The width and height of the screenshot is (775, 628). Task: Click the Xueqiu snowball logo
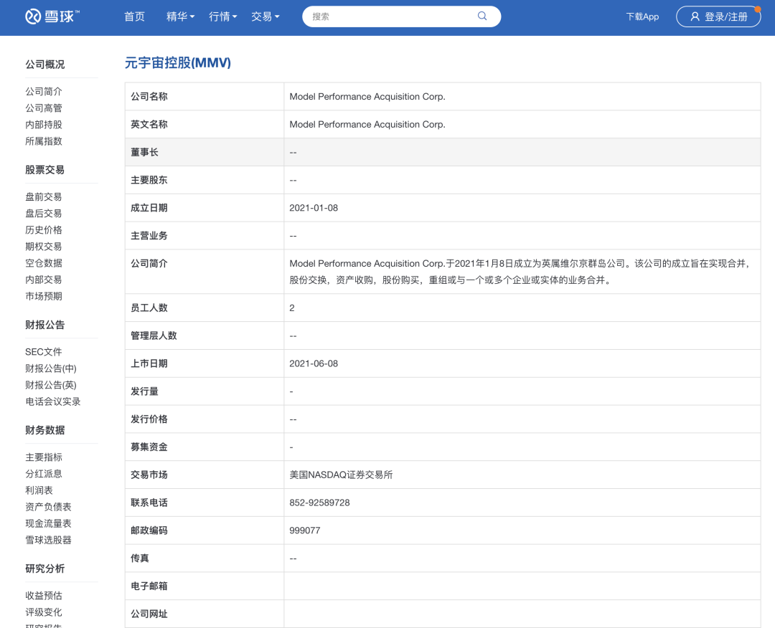click(x=52, y=16)
